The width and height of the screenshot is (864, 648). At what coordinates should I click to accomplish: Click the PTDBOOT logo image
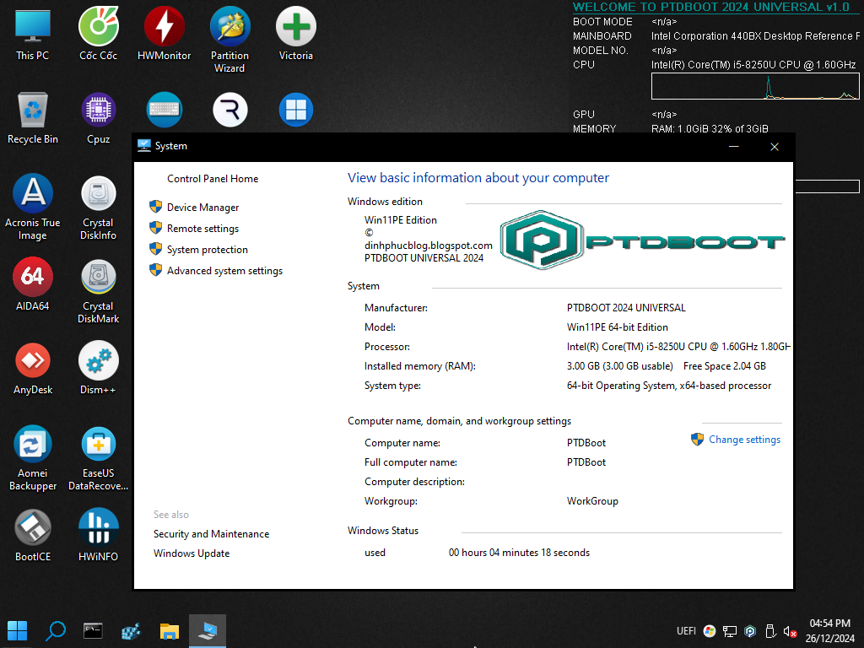click(x=642, y=240)
